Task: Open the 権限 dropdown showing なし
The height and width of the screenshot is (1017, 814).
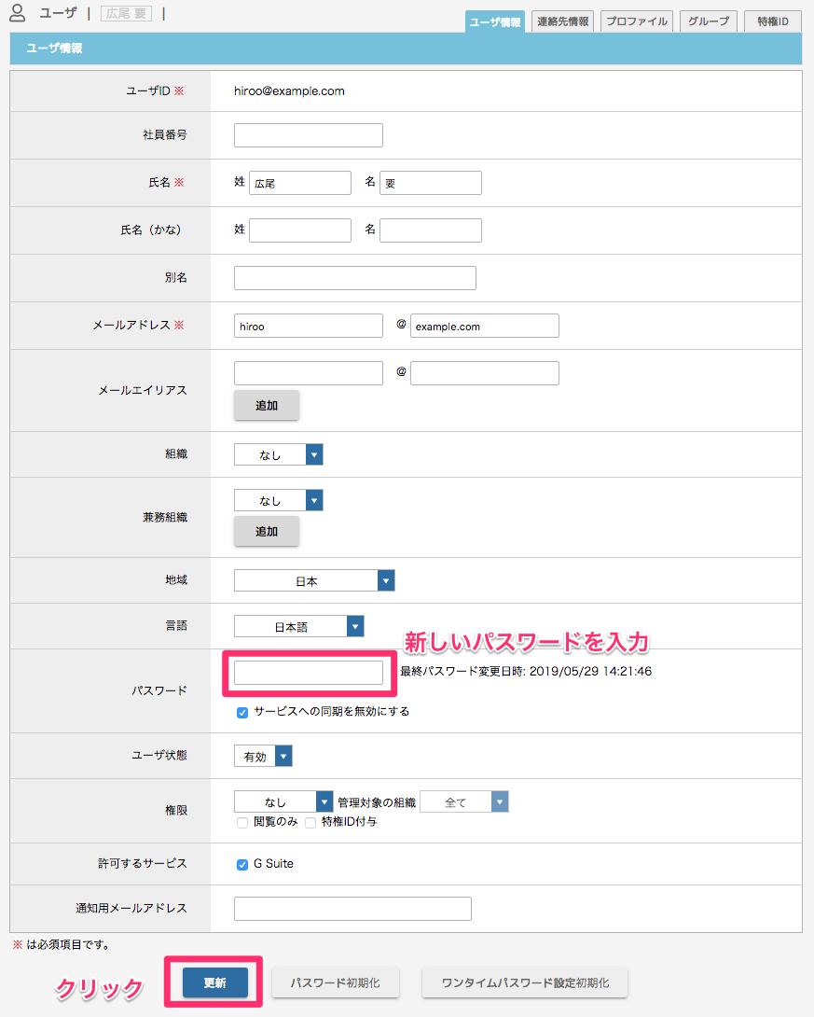Action: (283, 802)
